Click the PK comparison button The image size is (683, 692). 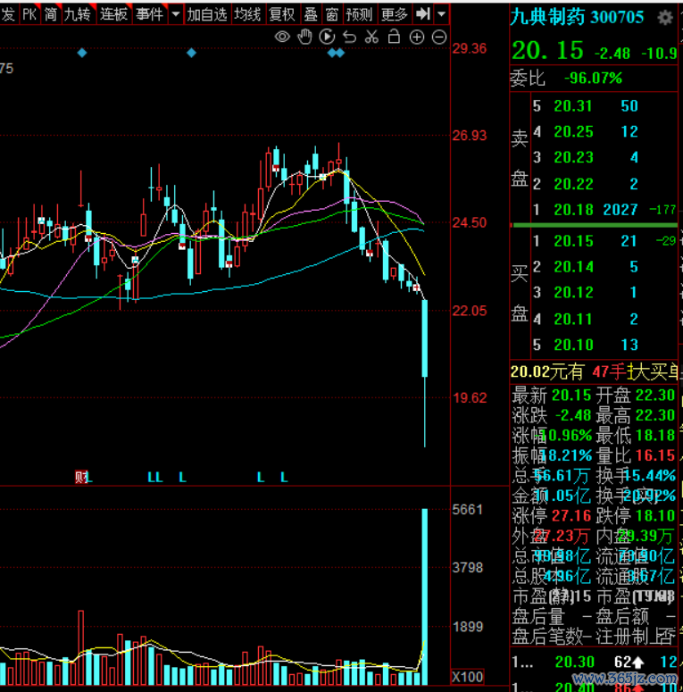(x=29, y=14)
